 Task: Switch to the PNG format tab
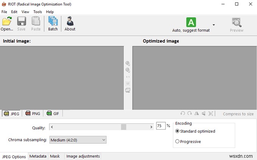pos(33,113)
